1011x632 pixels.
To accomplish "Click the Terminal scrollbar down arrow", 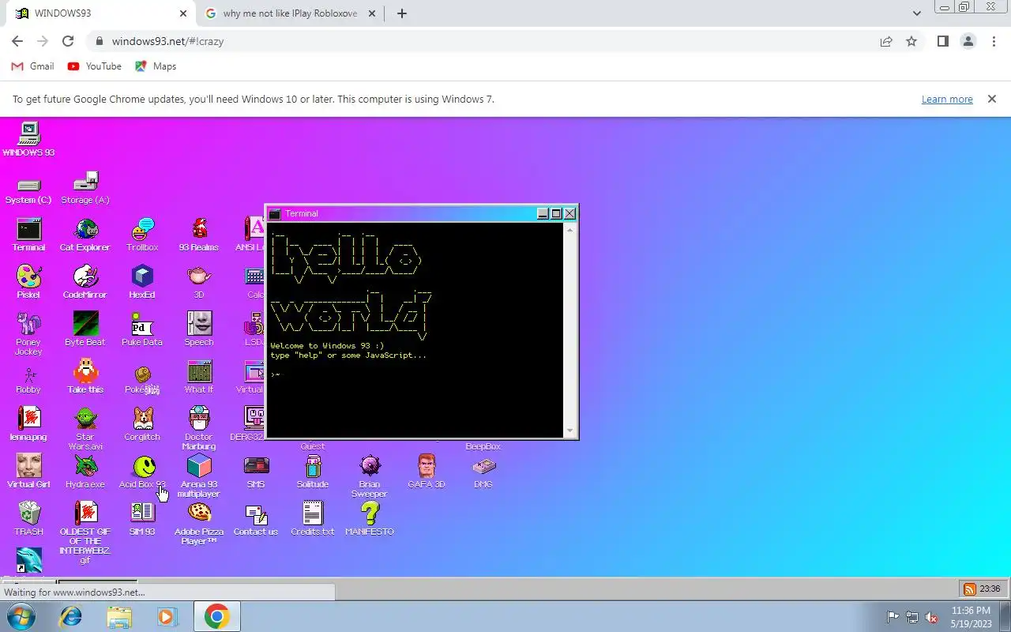I will click(570, 431).
